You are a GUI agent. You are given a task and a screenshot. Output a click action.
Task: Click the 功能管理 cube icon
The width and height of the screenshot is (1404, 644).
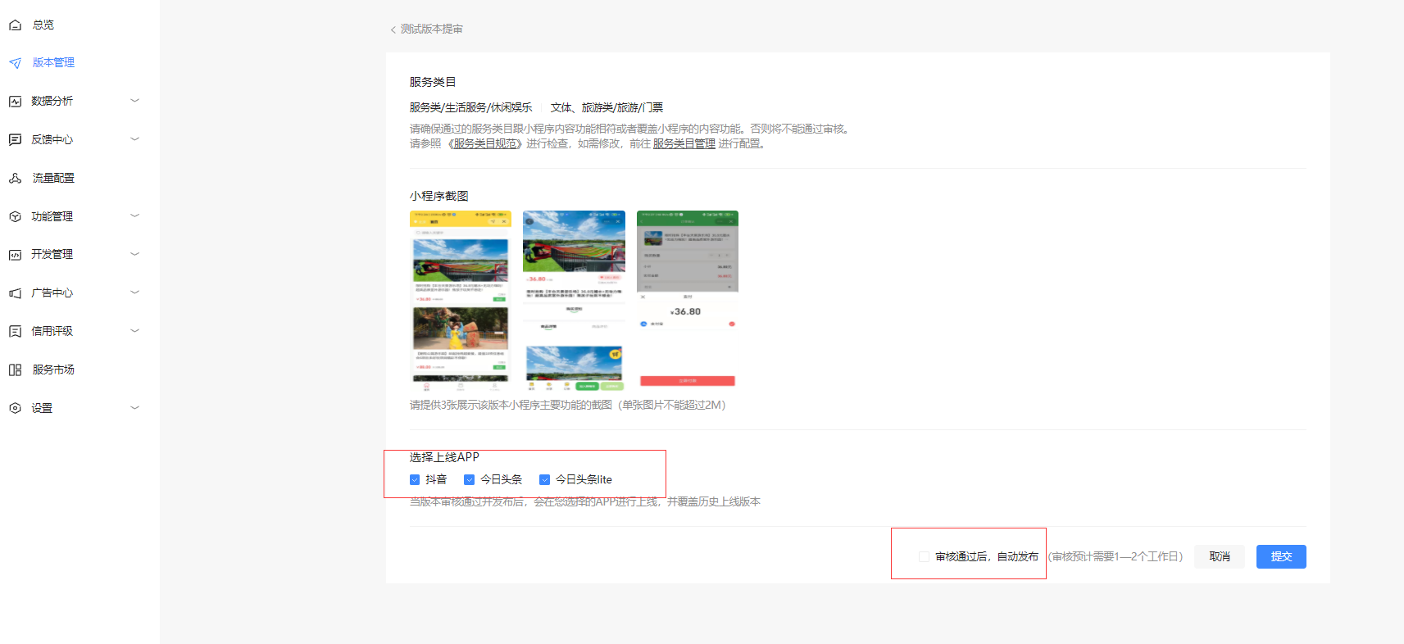point(15,216)
